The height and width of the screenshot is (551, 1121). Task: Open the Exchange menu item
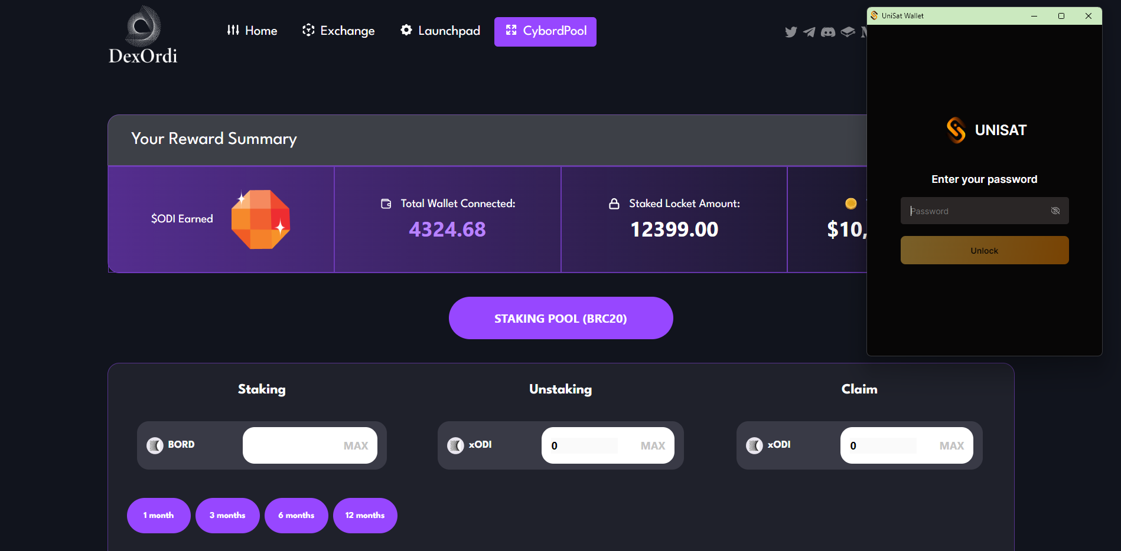coord(338,31)
